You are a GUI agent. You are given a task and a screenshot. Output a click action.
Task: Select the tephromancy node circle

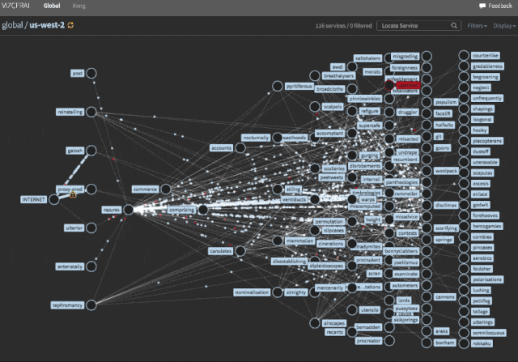point(91,305)
